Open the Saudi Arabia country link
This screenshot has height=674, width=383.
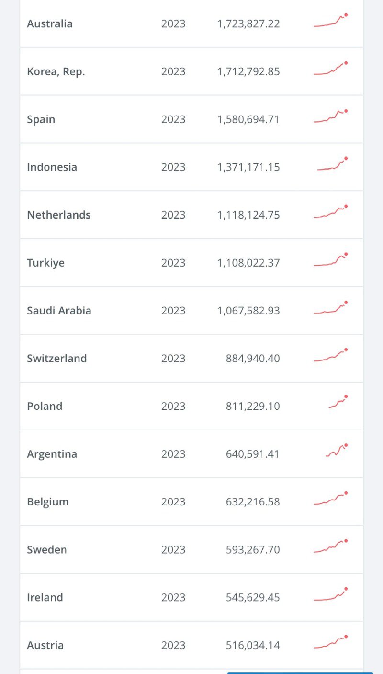point(59,311)
